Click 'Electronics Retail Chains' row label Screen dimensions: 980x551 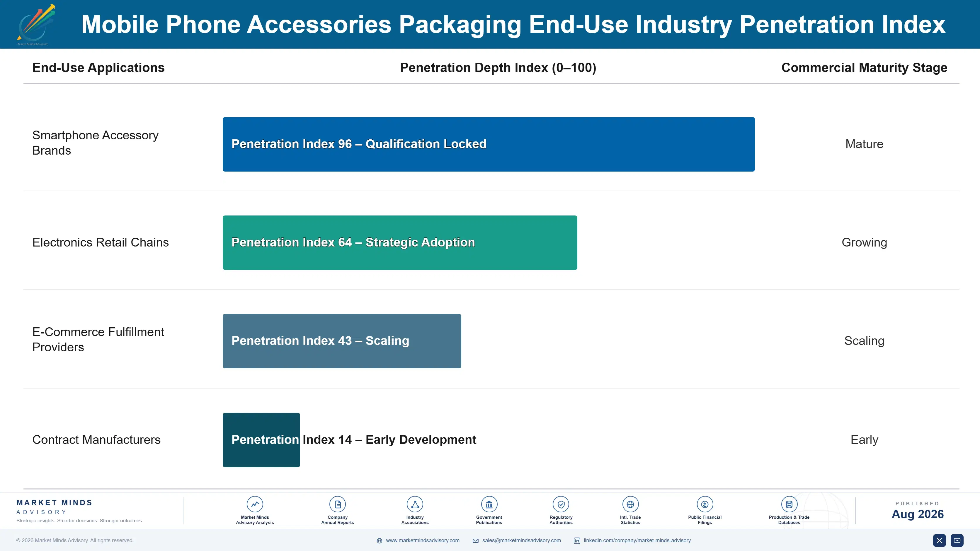pyautogui.click(x=101, y=242)
